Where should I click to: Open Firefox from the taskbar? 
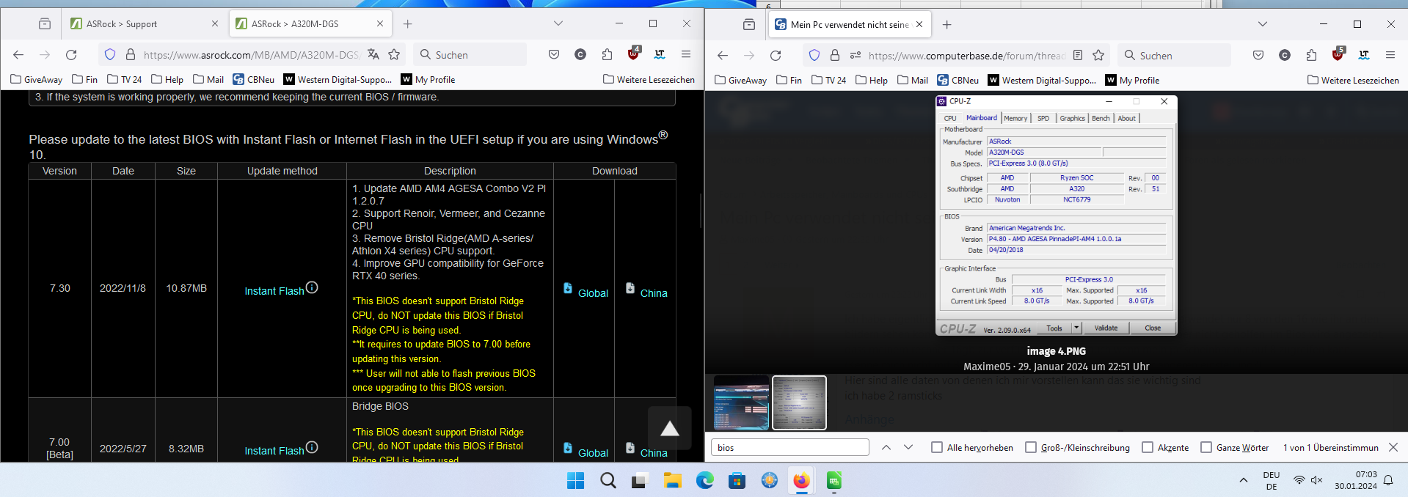coord(801,480)
